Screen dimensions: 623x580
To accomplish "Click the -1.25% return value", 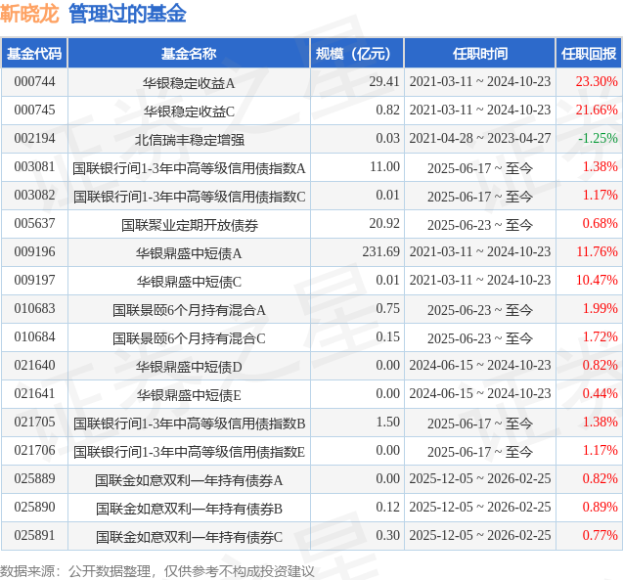I will (x=598, y=139).
